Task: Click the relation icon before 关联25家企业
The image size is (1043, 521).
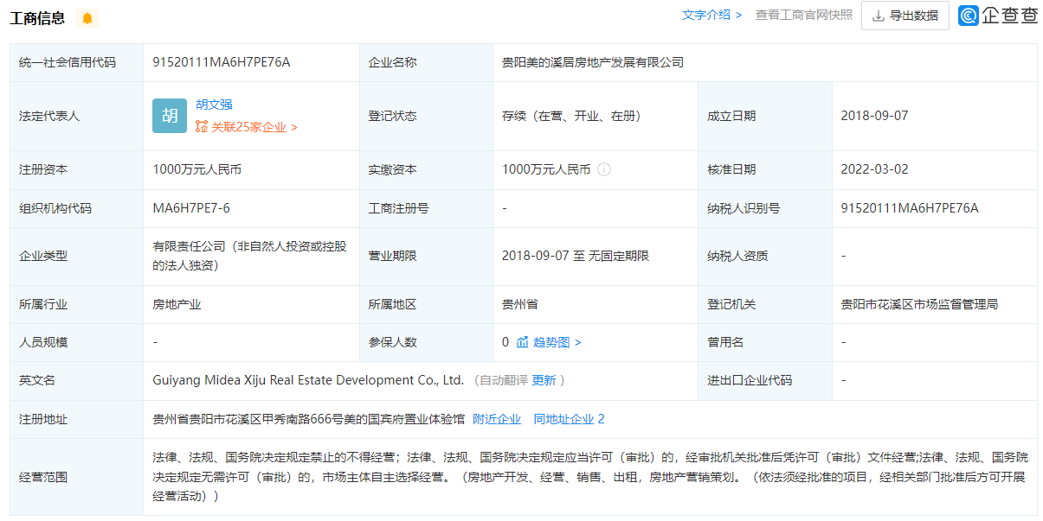Action: (x=202, y=127)
